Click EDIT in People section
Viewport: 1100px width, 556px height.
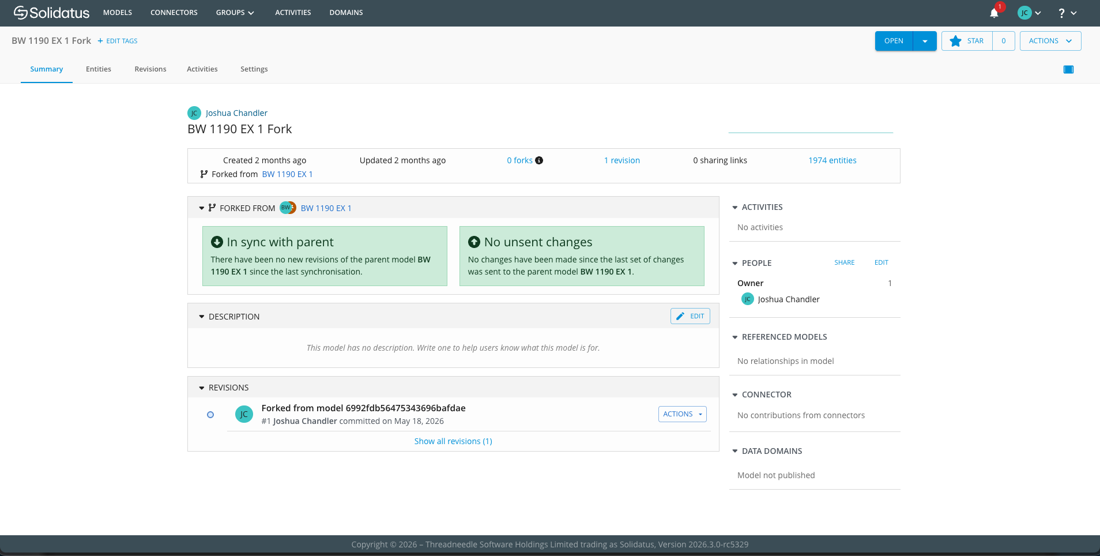pos(881,262)
